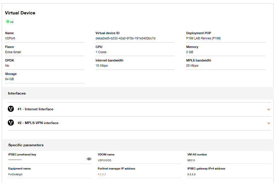278x183 pixels.
Task: Select the Deployment POP value P199 LAB Rennes
Action: (203, 38)
